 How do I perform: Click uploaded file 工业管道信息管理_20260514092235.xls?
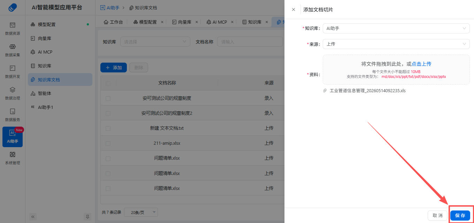click(x=368, y=90)
